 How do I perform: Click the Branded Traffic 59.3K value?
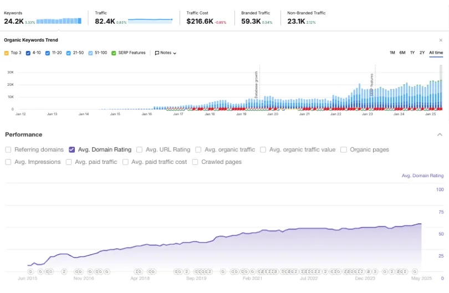click(251, 22)
